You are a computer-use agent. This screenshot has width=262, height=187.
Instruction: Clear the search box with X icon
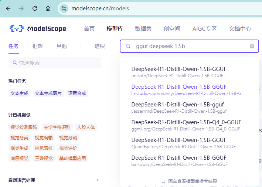[x=252, y=46]
